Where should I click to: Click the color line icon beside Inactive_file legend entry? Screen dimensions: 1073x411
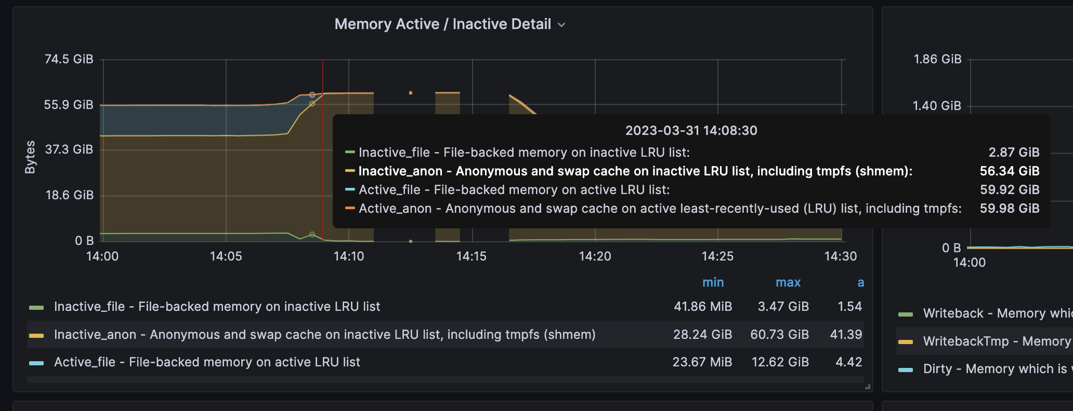pos(37,307)
